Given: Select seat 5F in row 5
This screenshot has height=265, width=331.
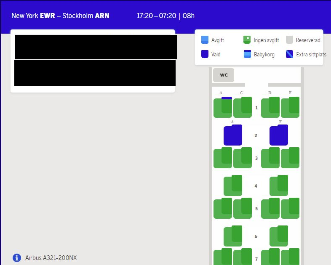Looking at the screenshot, I should (x=290, y=209).
